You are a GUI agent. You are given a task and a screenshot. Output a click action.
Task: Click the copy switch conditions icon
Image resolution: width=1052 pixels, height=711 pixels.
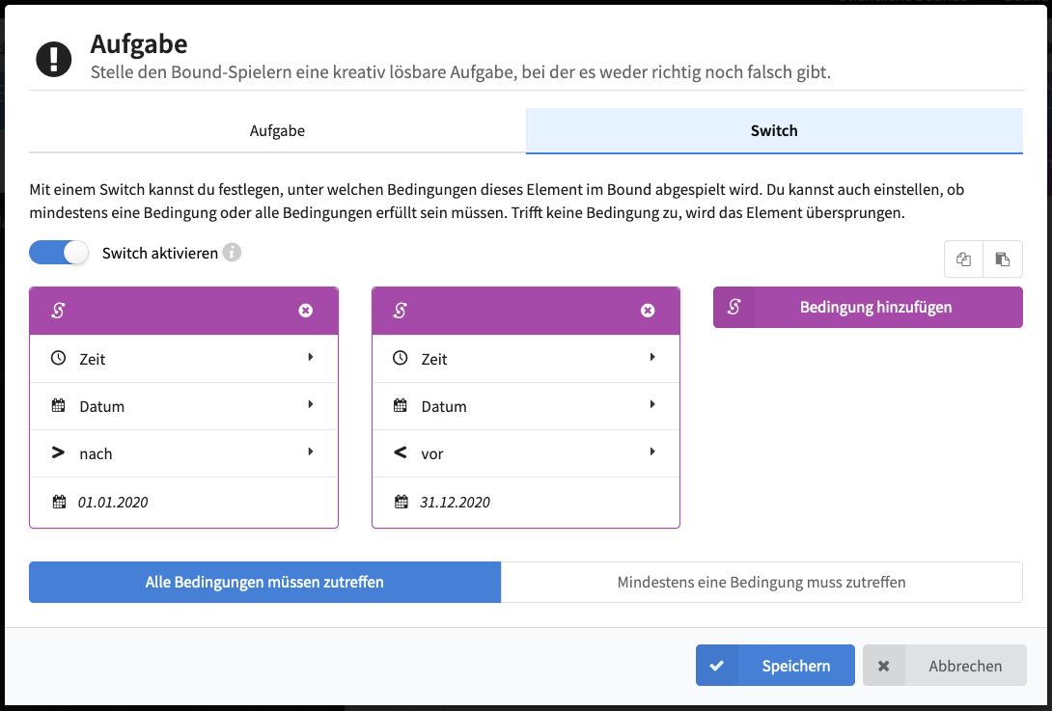coord(963,259)
